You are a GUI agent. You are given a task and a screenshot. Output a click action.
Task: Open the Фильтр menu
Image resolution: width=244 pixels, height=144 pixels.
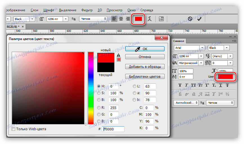[x=87, y=10]
